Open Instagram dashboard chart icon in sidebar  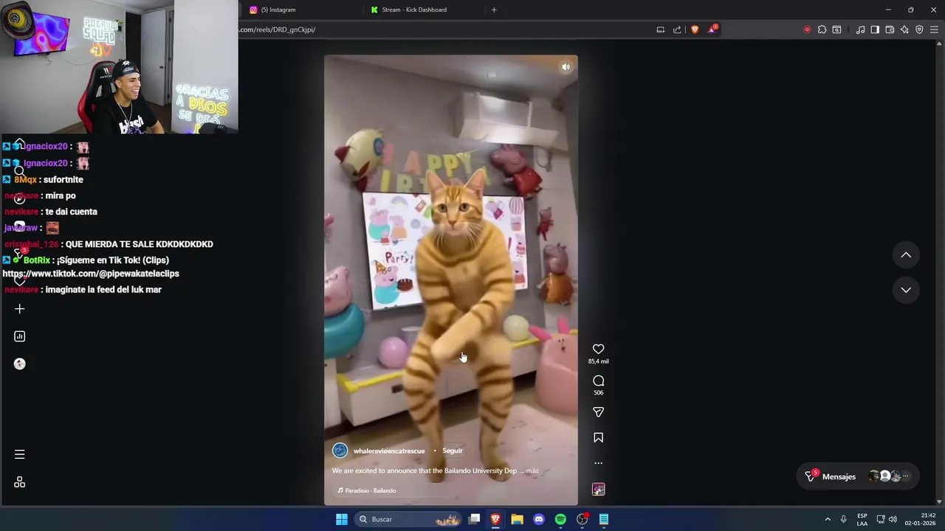(x=20, y=336)
